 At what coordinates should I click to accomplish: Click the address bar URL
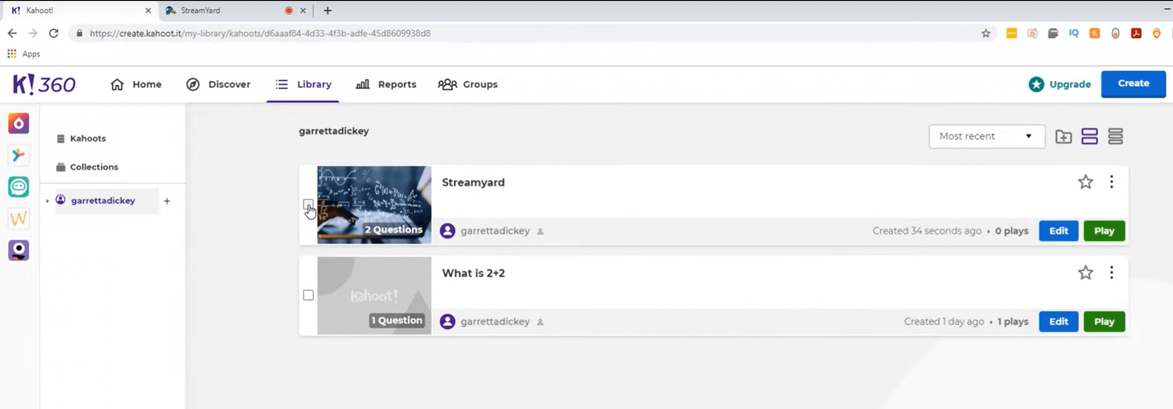pos(260,33)
